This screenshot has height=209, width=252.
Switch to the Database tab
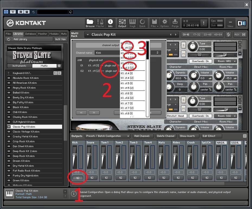point(31,34)
